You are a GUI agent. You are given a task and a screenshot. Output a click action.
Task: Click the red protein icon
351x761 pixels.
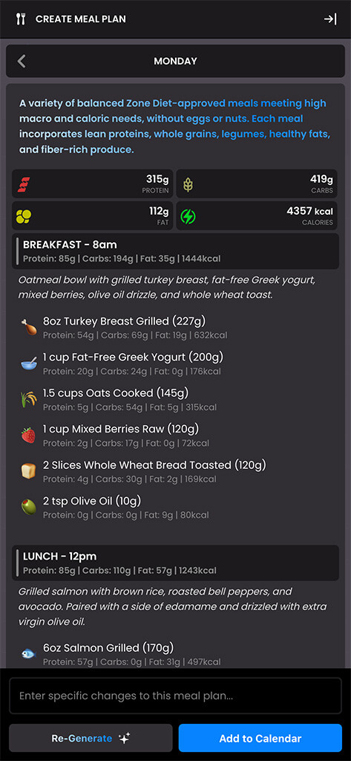[x=24, y=184]
